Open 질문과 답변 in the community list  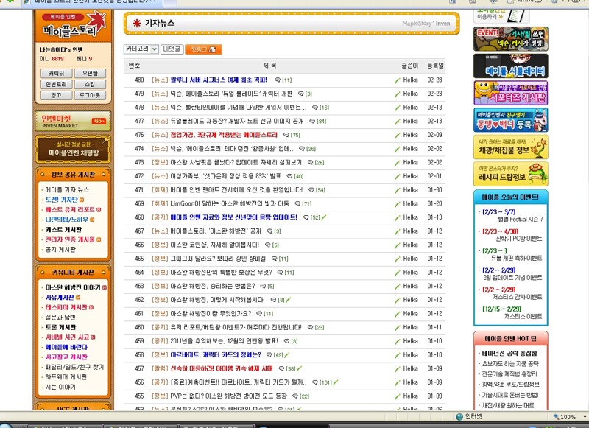tap(60, 318)
